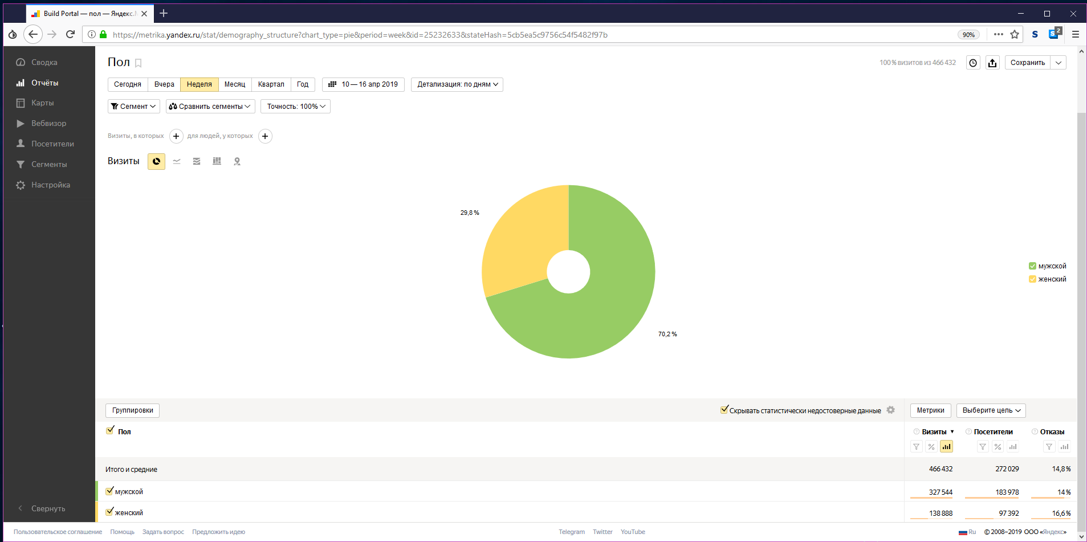
Task: Reload the page in browser
Action: 70,34
